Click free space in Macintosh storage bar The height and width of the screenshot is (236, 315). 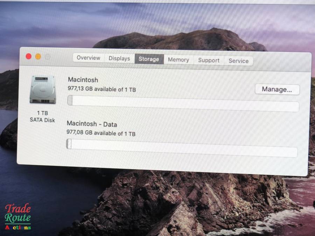click(185, 103)
